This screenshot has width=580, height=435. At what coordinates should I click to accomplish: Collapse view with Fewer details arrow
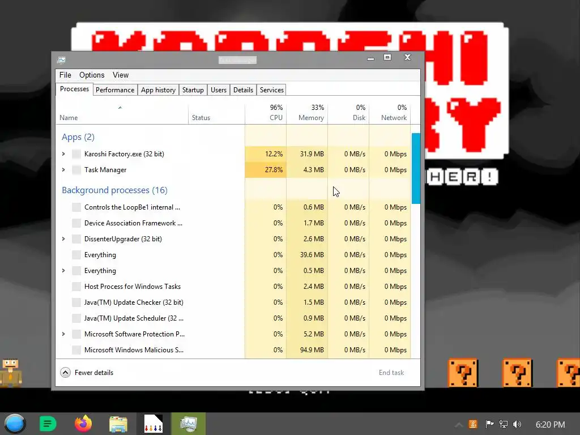[66, 373]
